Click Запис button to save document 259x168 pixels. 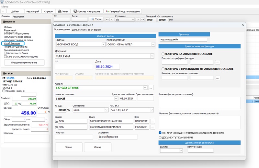[x=69, y=147]
